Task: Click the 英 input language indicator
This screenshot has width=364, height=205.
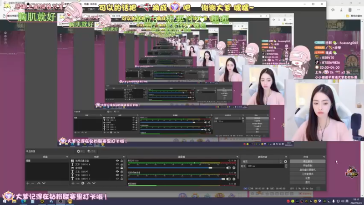Action: pyautogui.click(x=347, y=201)
